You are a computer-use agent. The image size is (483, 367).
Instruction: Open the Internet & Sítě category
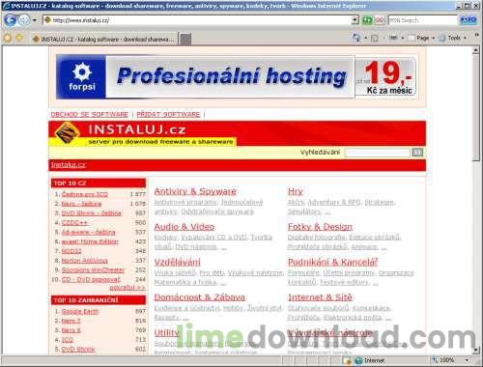click(320, 297)
